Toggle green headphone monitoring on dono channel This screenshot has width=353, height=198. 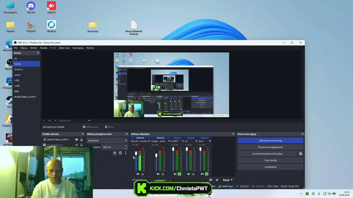pyautogui.click(x=207, y=174)
